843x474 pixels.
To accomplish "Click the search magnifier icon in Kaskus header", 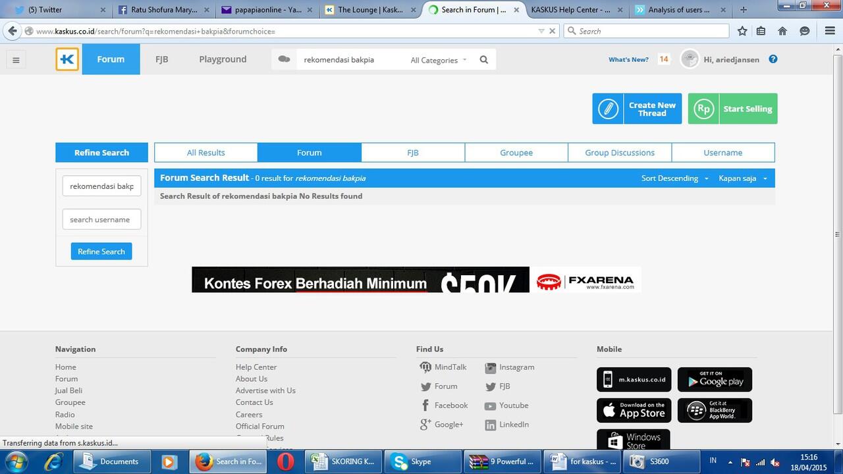I will [484, 60].
